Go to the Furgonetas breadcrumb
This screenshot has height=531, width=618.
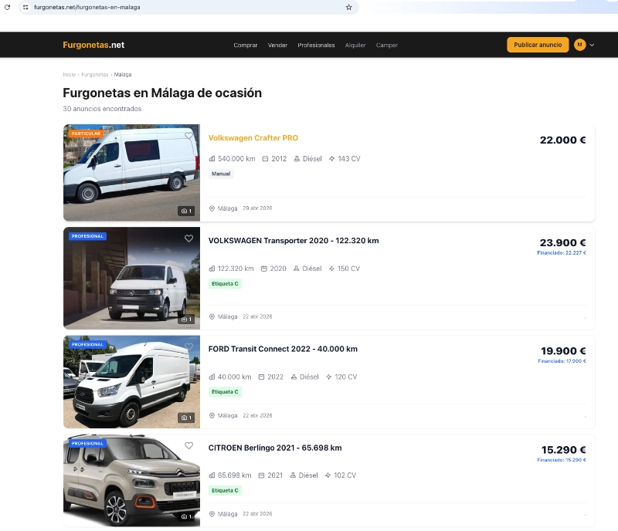click(94, 74)
